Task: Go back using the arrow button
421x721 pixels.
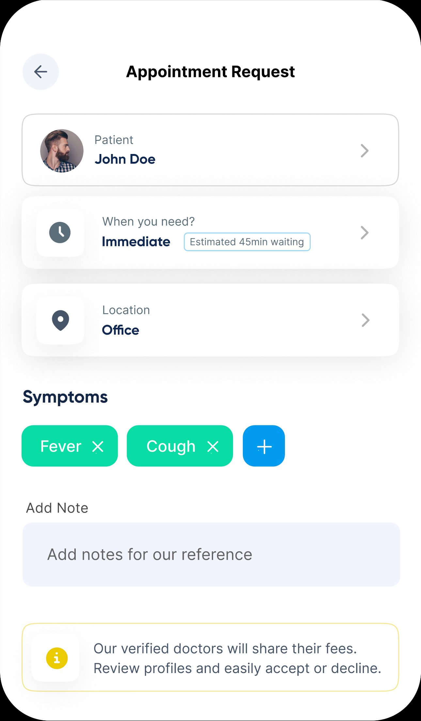Action: tap(40, 72)
